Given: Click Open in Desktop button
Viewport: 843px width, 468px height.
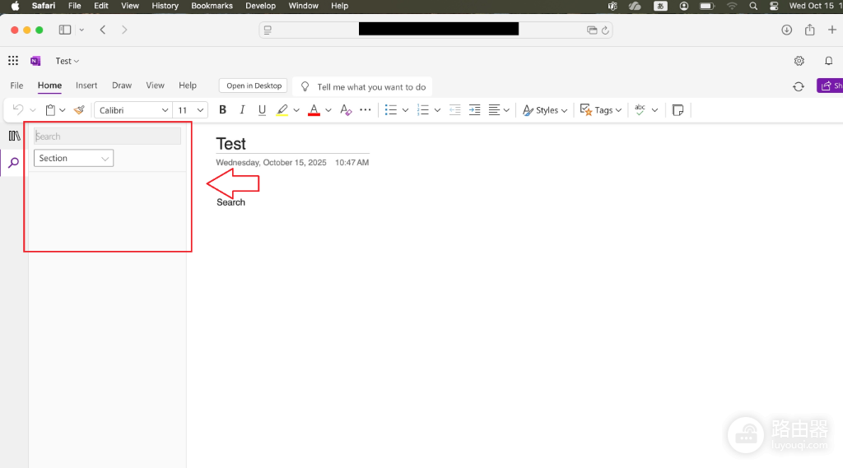Looking at the screenshot, I should (254, 86).
